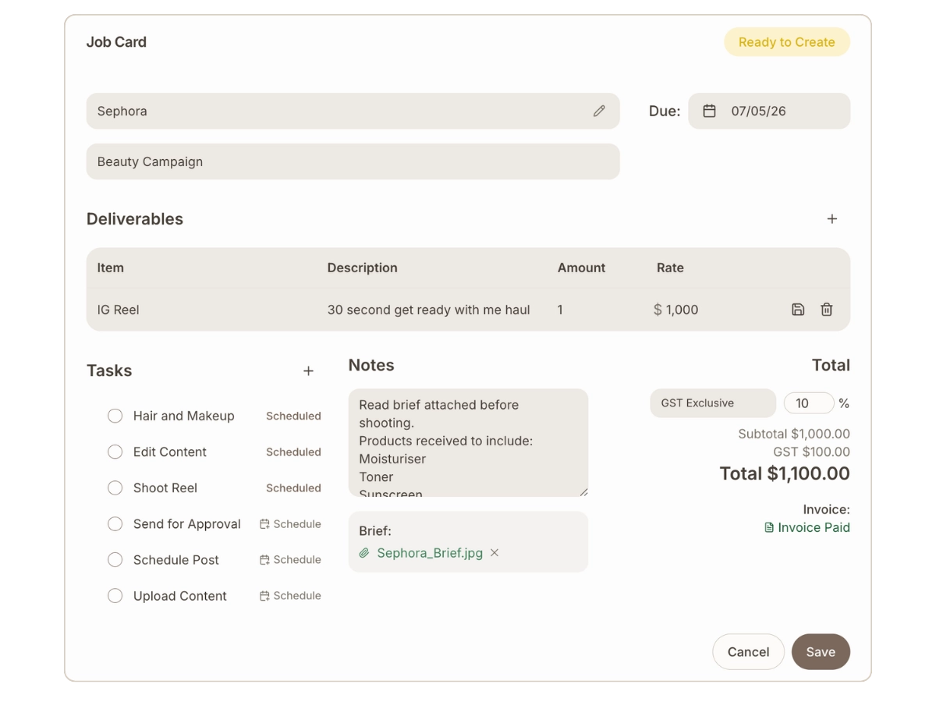Click the resize handle of Notes box

[x=583, y=491]
